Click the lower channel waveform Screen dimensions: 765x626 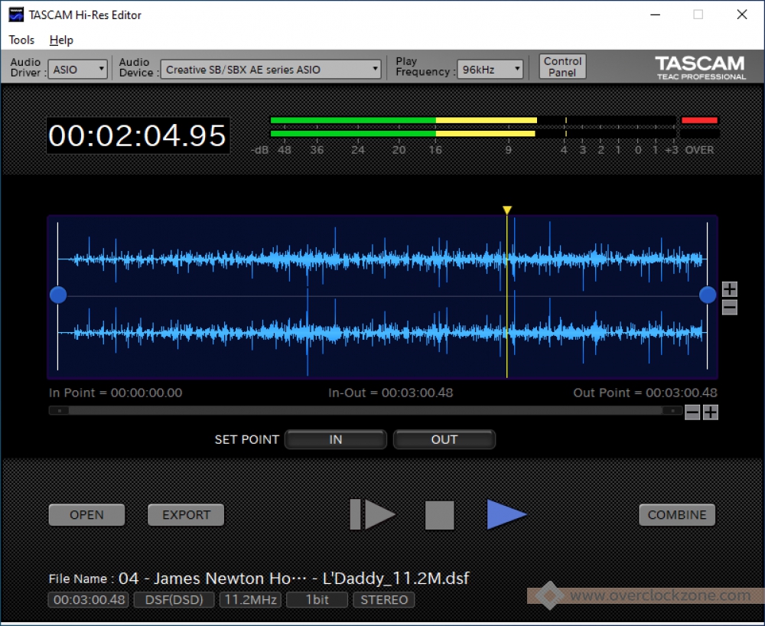[x=382, y=333]
